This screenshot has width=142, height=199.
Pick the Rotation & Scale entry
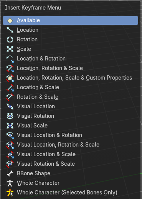70,97
